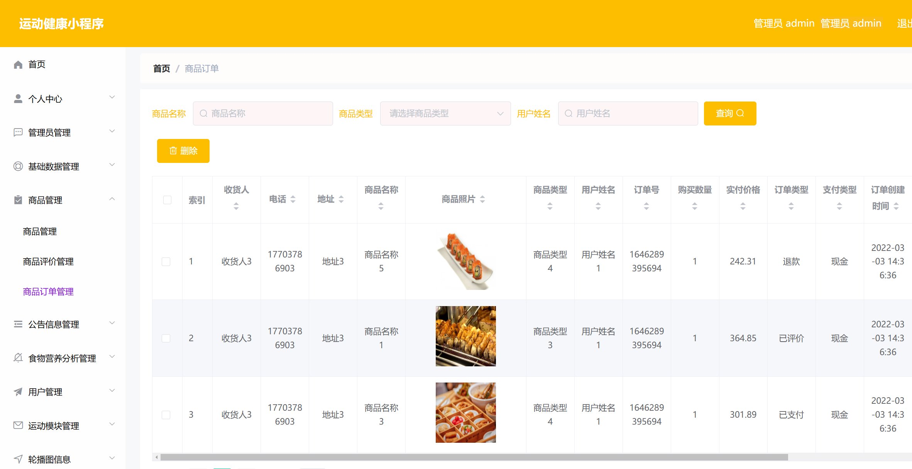Open 管理员管理 via its chat bubble icon

18,132
